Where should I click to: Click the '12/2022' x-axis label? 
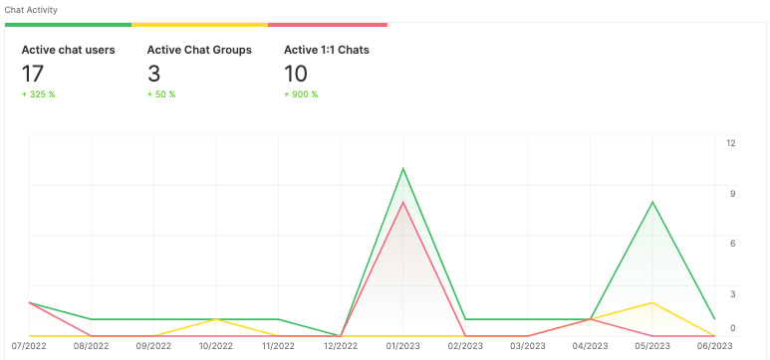341,346
